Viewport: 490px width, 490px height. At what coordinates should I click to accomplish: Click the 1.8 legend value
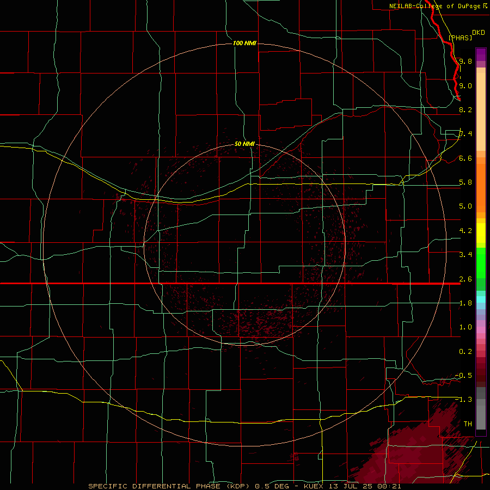(x=465, y=303)
